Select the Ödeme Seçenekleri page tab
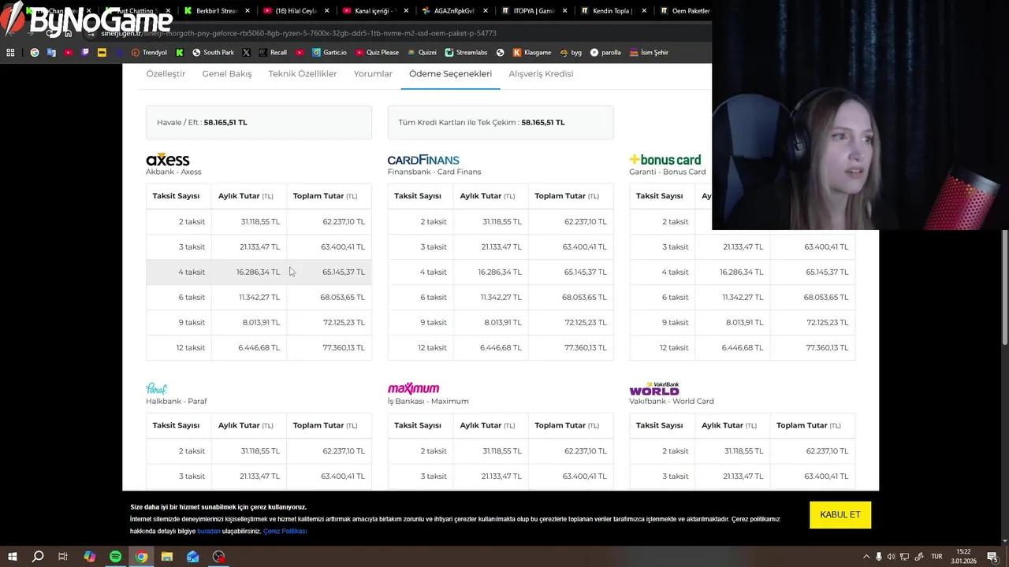 pyautogui.click(x=450, y=74)
